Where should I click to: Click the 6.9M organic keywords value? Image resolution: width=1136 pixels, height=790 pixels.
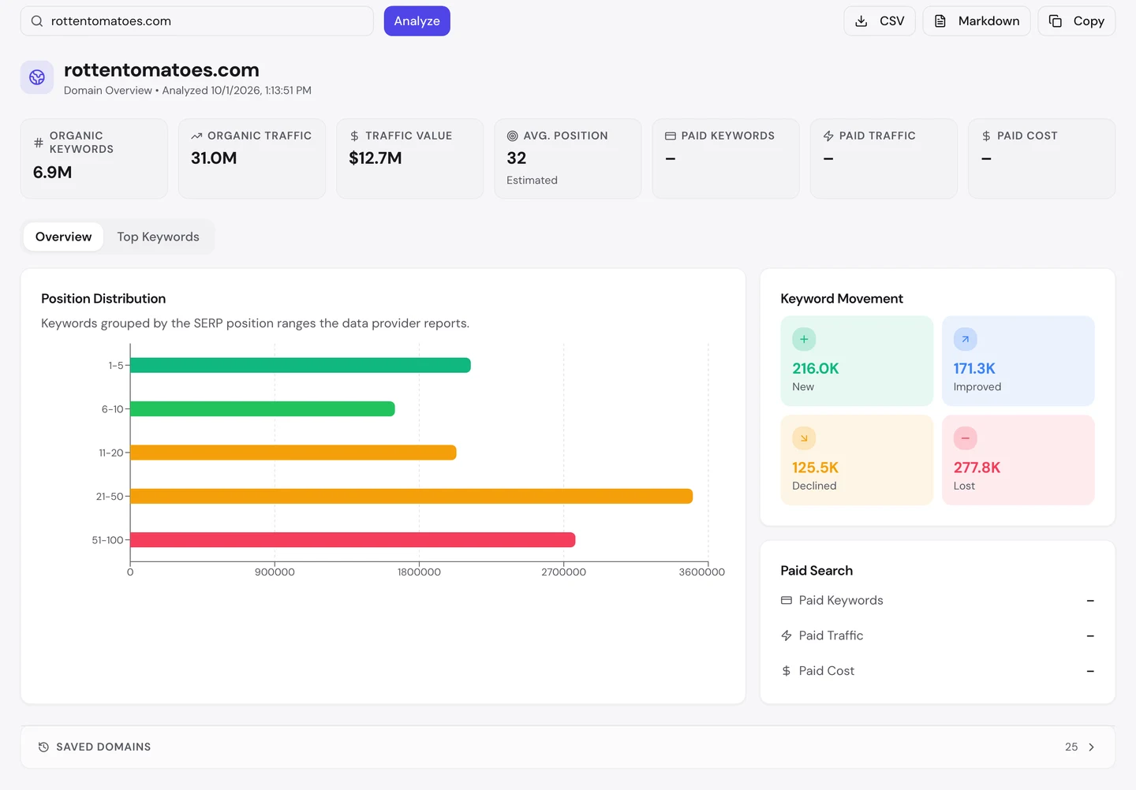point(53,172)
